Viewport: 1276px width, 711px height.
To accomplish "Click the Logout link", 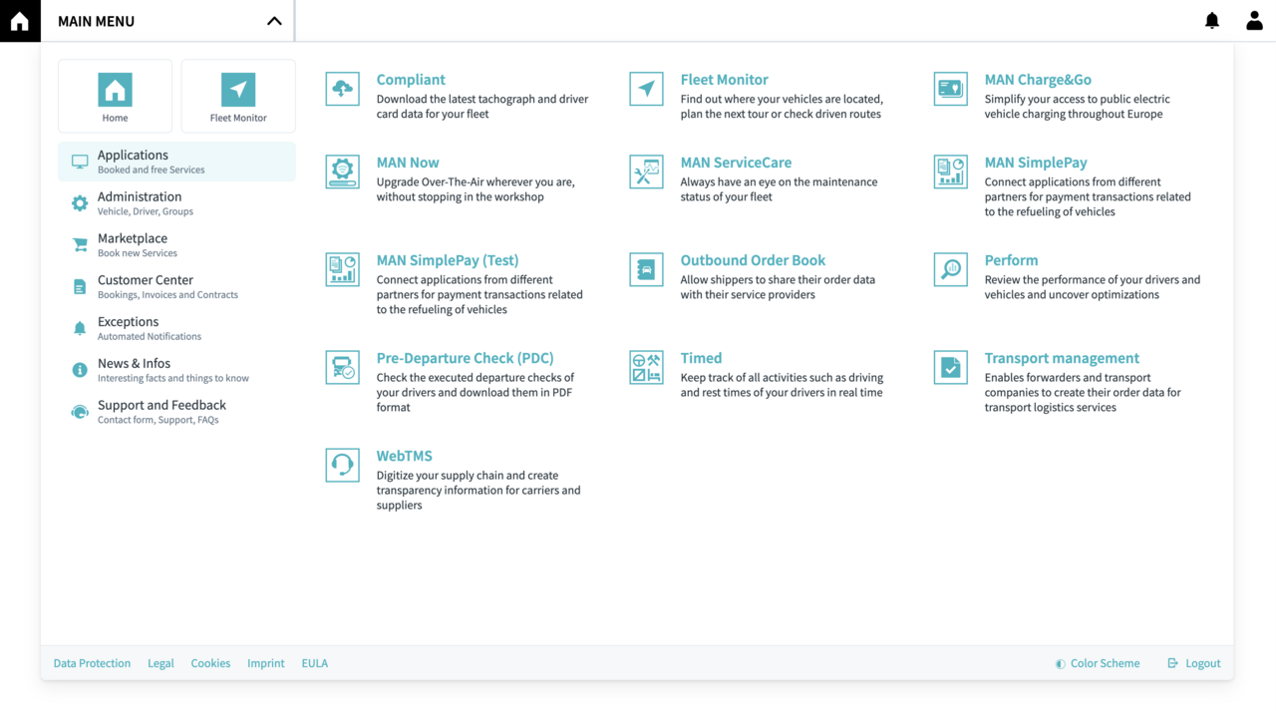I will pyautogui.click(x=1194, y=663).
